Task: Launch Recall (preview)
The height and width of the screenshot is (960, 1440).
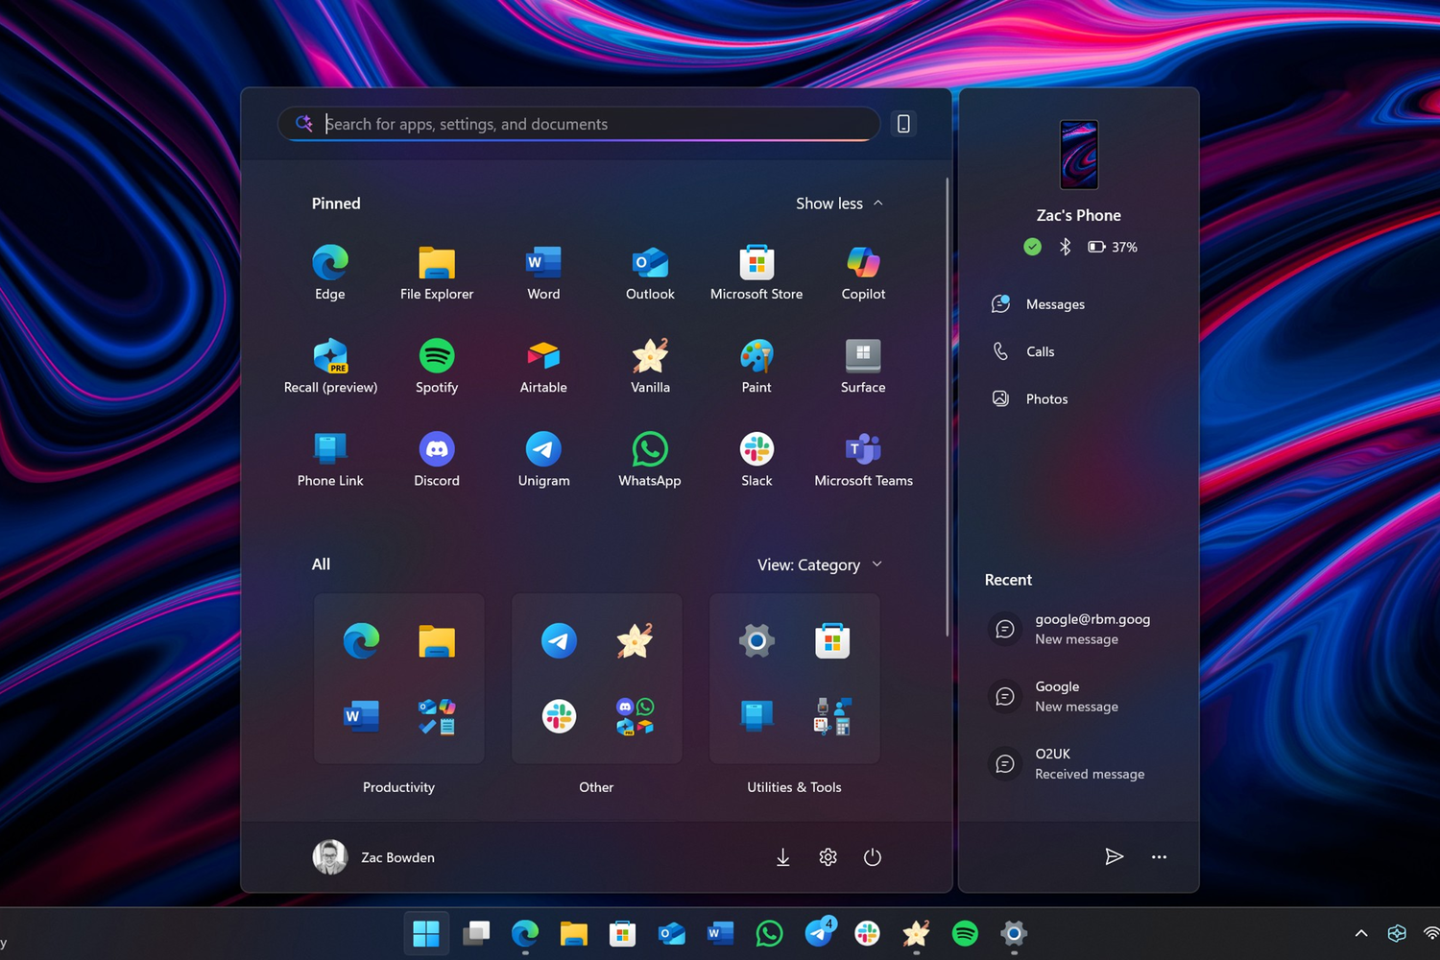Action: point(329,362)
